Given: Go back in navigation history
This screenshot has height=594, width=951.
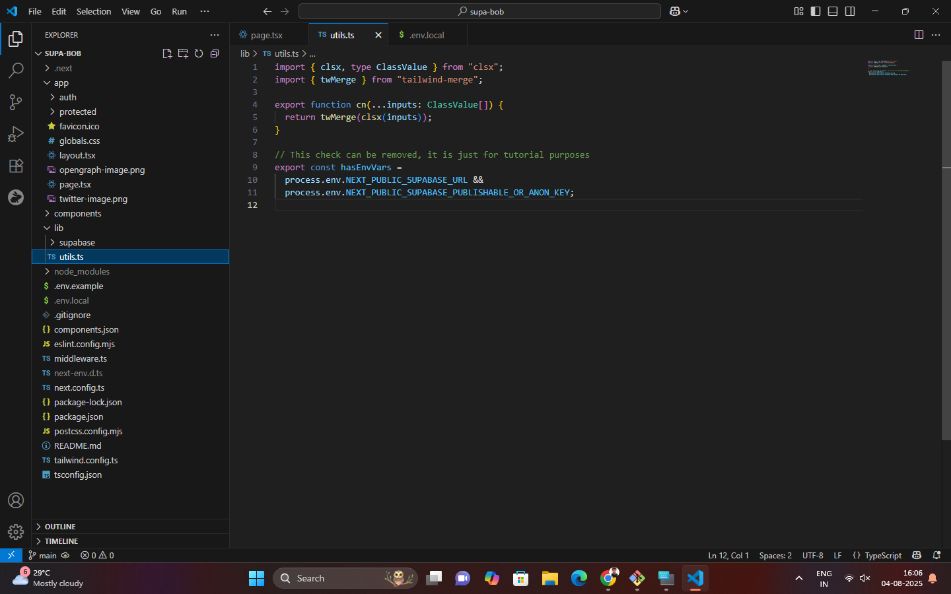Looking at the screenshot, I should (x=267, y=11).
